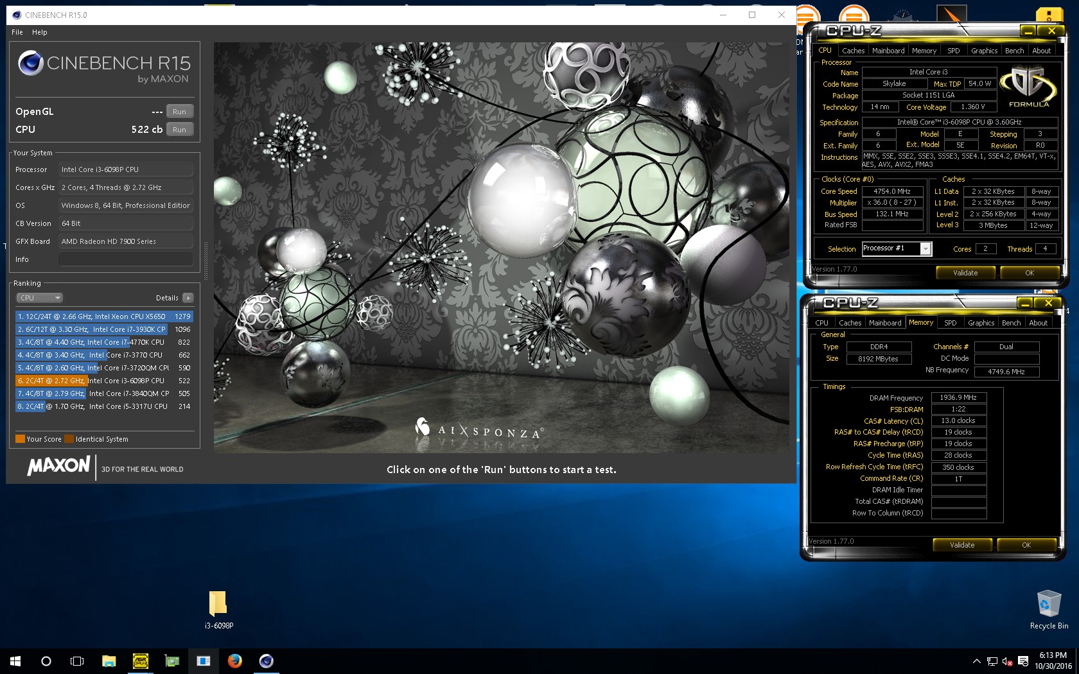
Task: Open the taskbar clock and date
Action: point(1053,661)
